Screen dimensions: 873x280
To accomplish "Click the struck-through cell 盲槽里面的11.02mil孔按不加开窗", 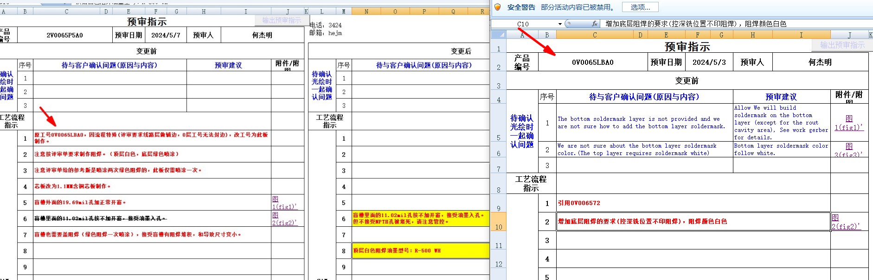I will pyautogui.click(x=152, y=218).
